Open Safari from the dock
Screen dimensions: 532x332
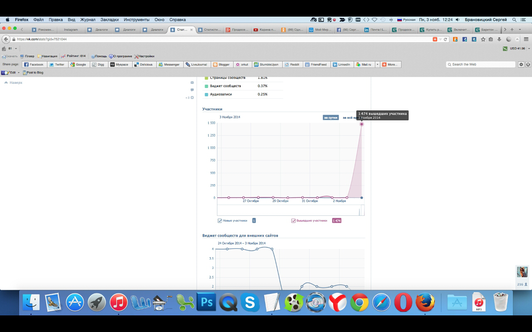coord(381,303)
